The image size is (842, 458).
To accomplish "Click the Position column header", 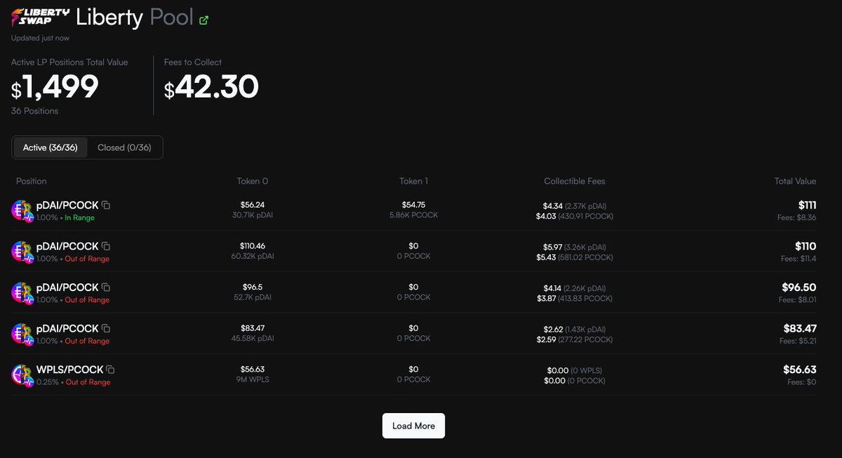I will coord(32,181).
